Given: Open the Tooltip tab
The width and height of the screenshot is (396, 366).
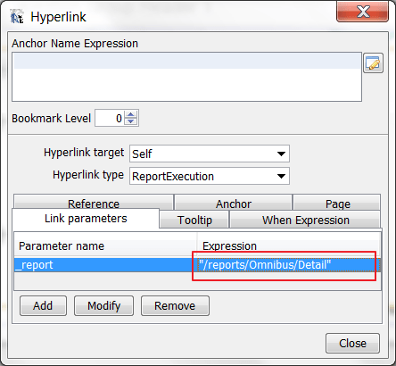Looking at the screenshot, I should pyautogui.click(x=194, y=220).
